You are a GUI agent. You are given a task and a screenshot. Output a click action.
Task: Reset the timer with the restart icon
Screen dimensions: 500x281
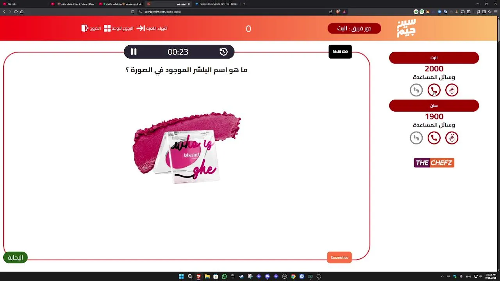(223, 52)
